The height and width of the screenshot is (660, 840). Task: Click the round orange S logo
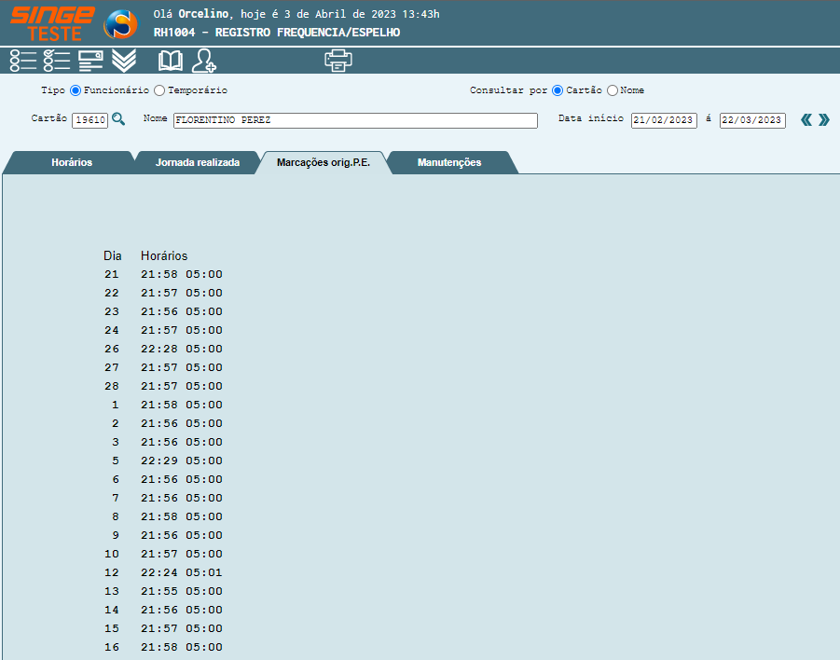pyautogui.click(x=120, y=24)
